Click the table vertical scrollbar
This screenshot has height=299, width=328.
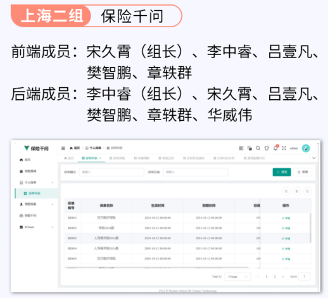click(310, 228)
